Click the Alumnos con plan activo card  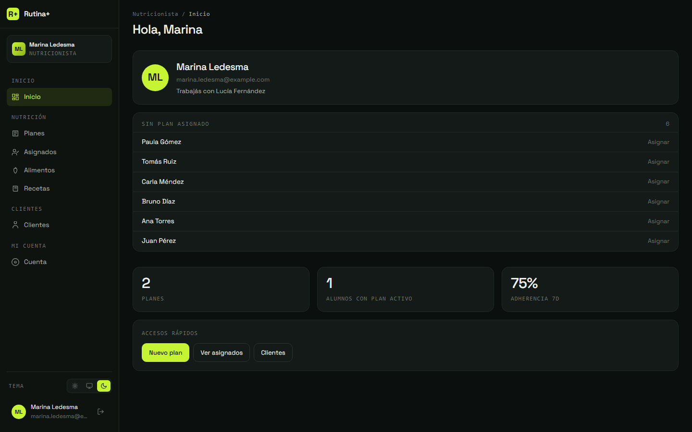click(x=406, y=289)
